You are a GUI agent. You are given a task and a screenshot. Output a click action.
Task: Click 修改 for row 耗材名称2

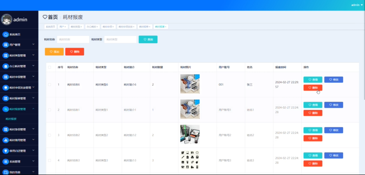tap(333, 130)
